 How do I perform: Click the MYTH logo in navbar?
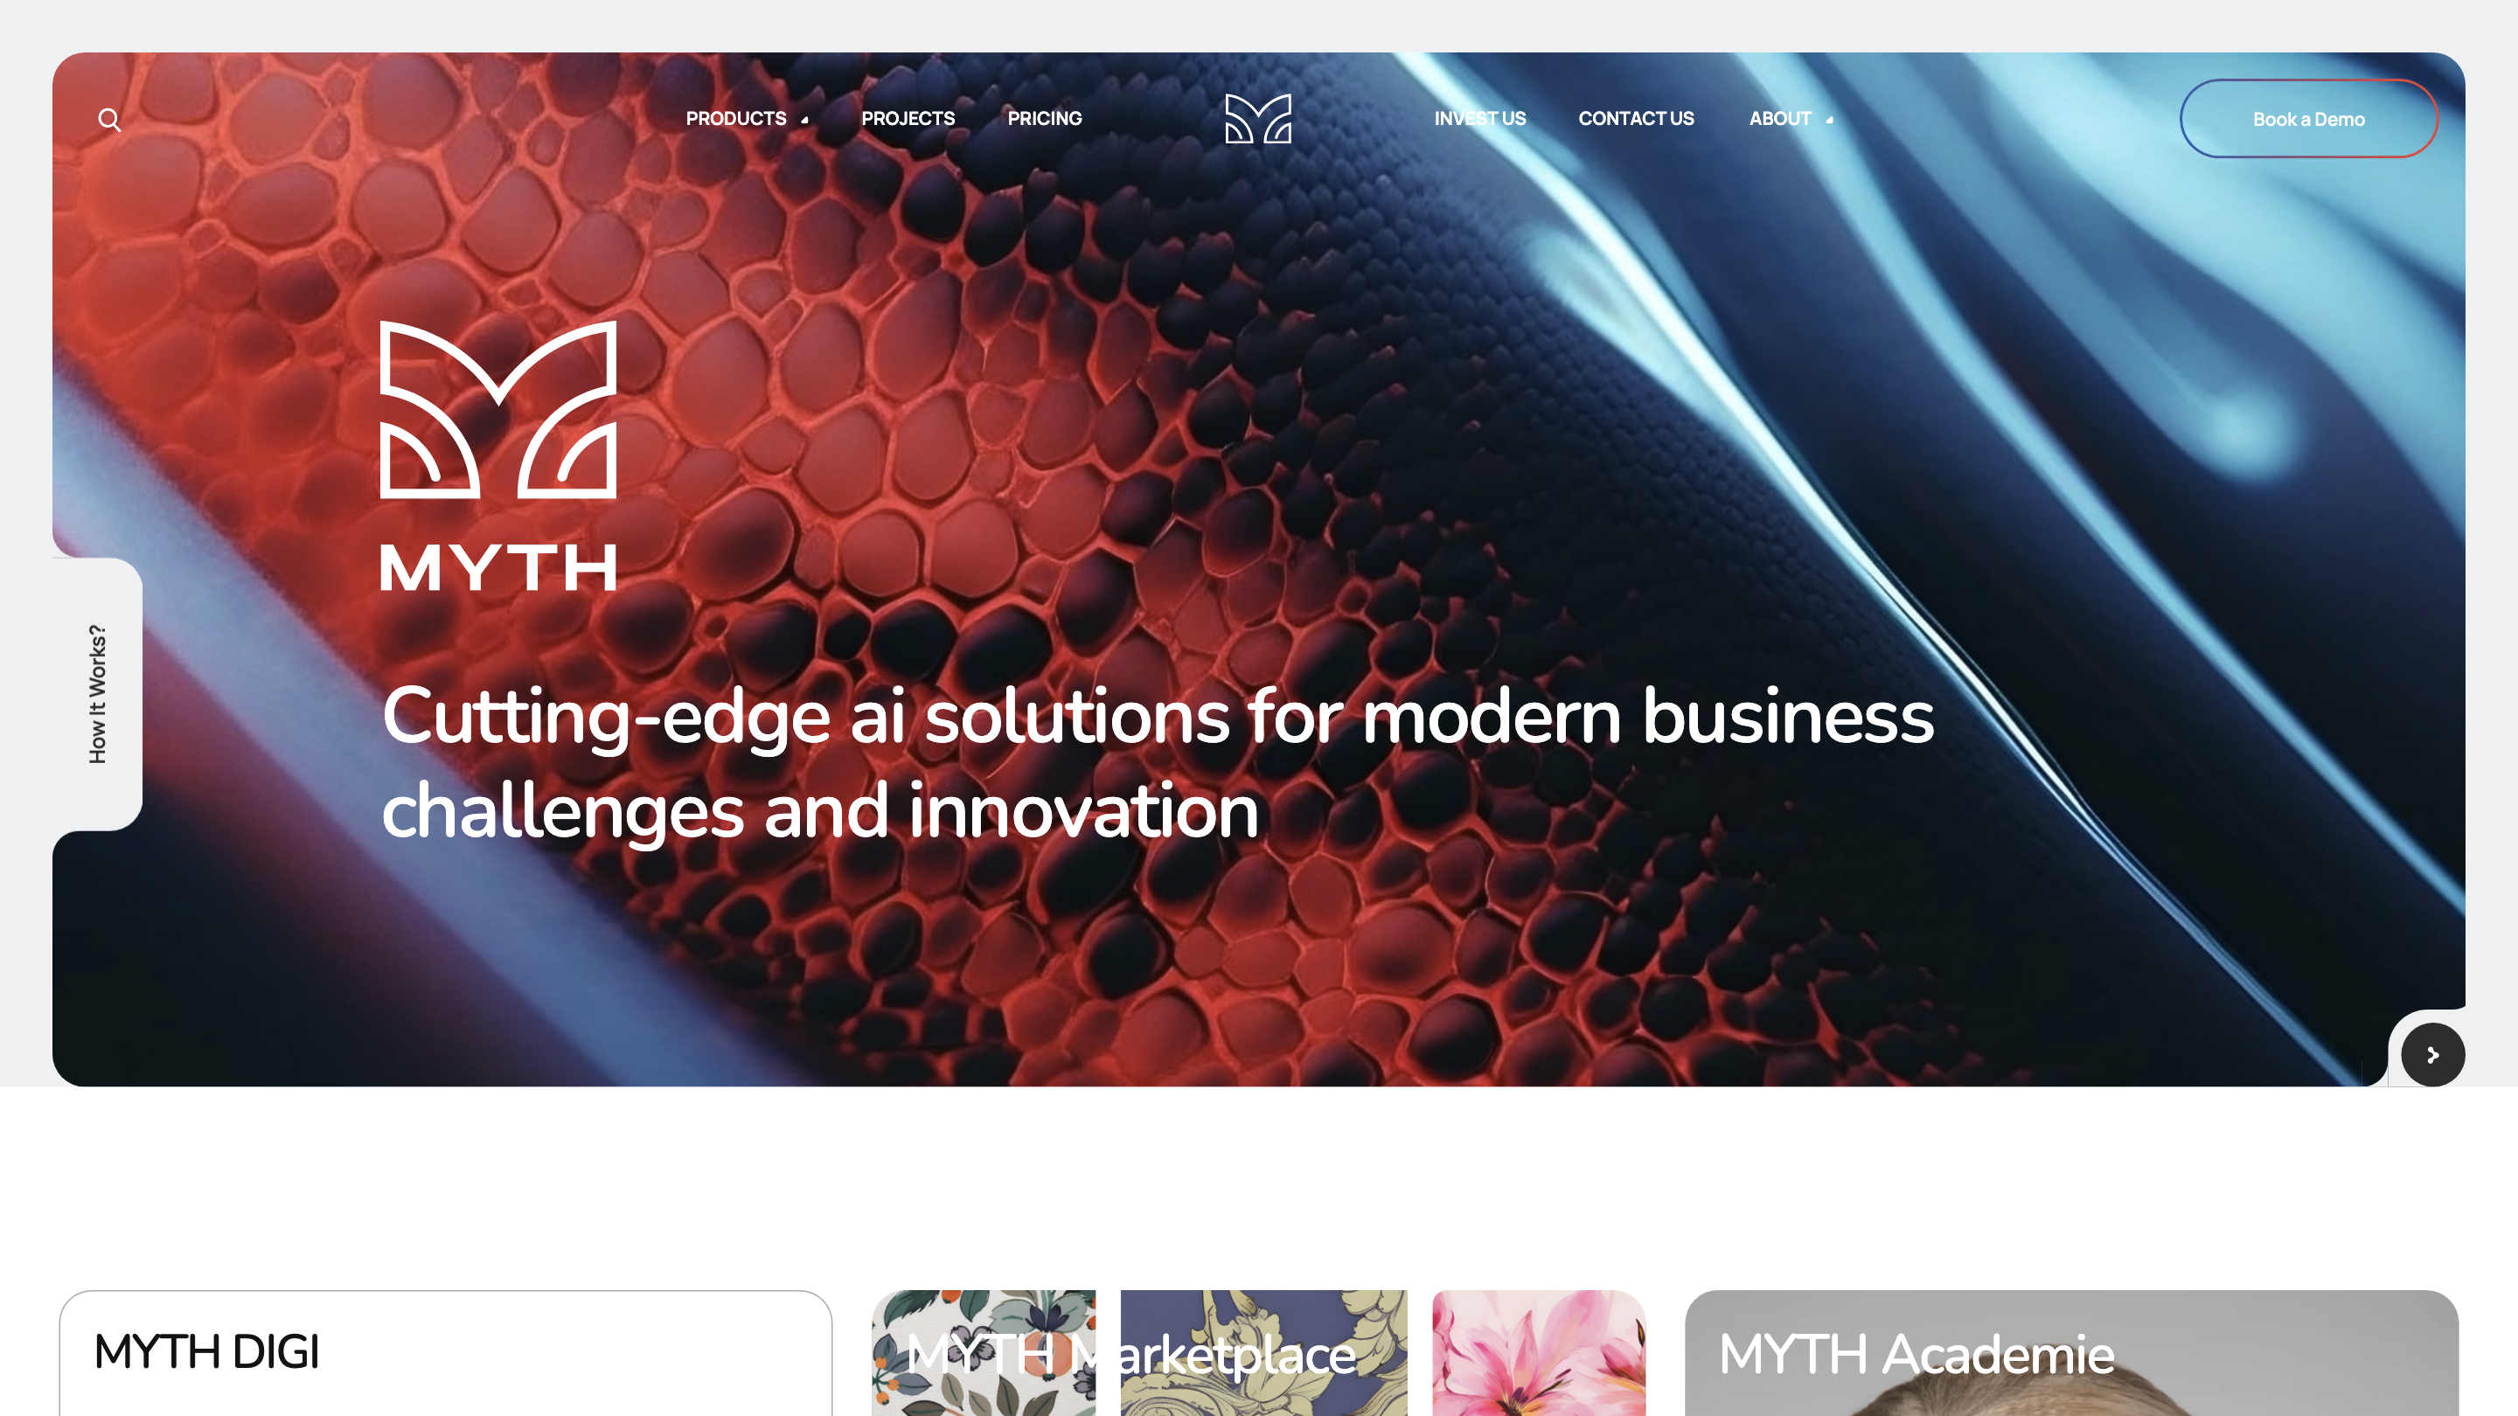pos(1258,118)
